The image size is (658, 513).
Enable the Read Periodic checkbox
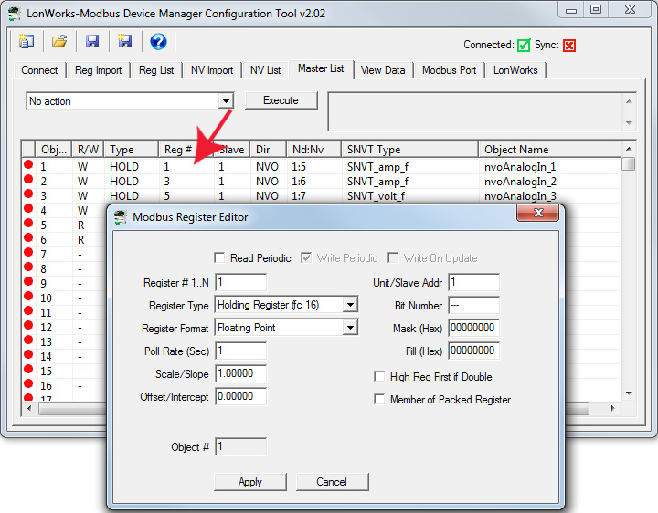pos(219,258)
